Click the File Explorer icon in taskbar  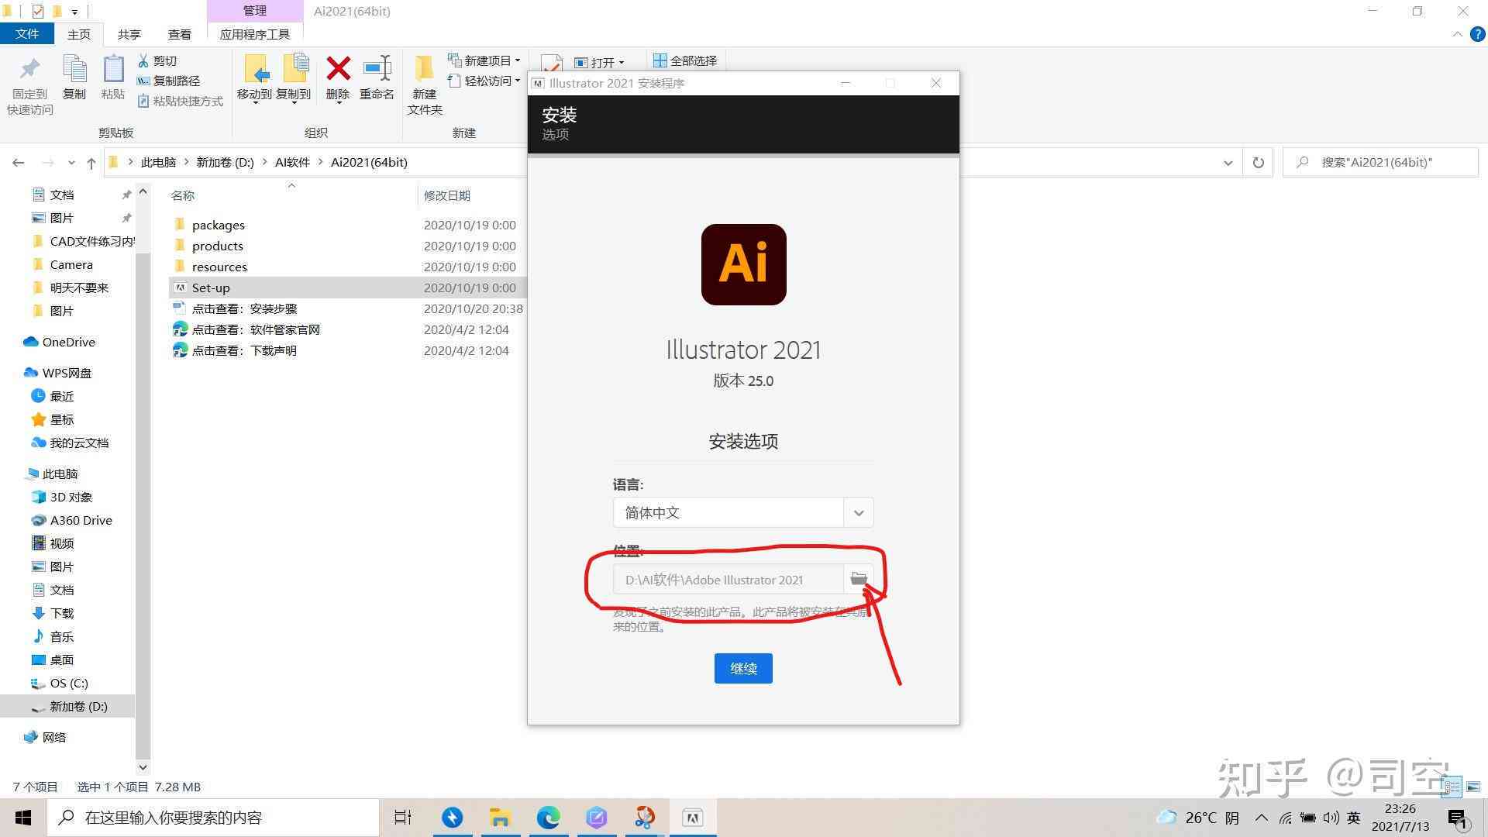499,817
